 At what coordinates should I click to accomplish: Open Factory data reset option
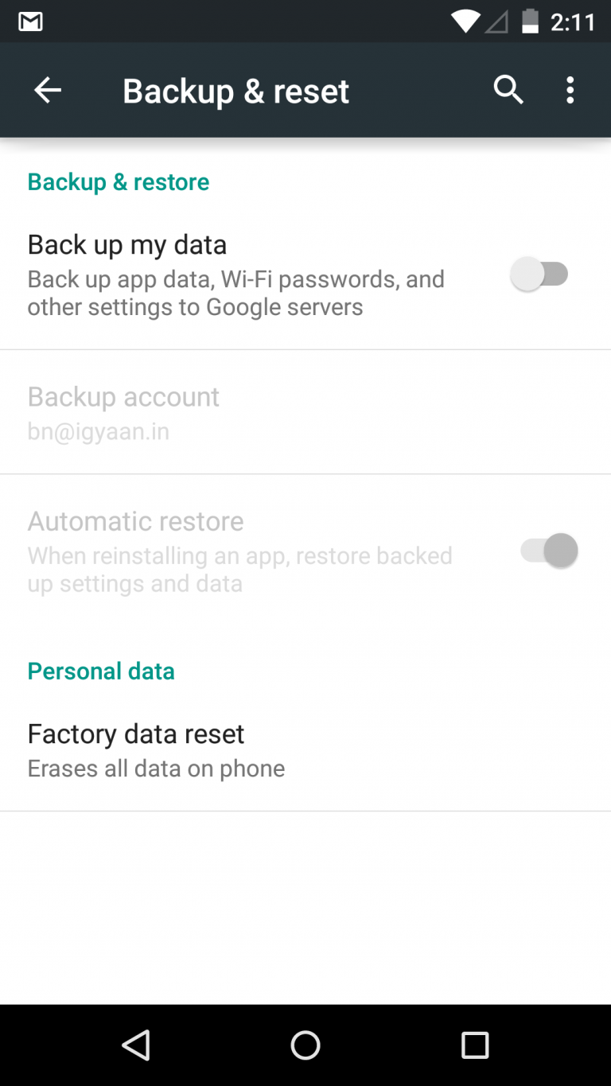(x=136, y=734)
